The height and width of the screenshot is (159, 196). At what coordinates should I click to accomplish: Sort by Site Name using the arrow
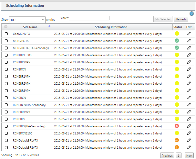coord(49,26)
